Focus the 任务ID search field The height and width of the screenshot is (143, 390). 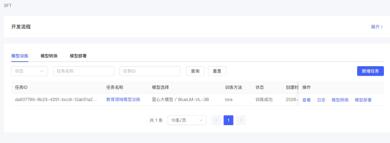click(x=150, y=71)
